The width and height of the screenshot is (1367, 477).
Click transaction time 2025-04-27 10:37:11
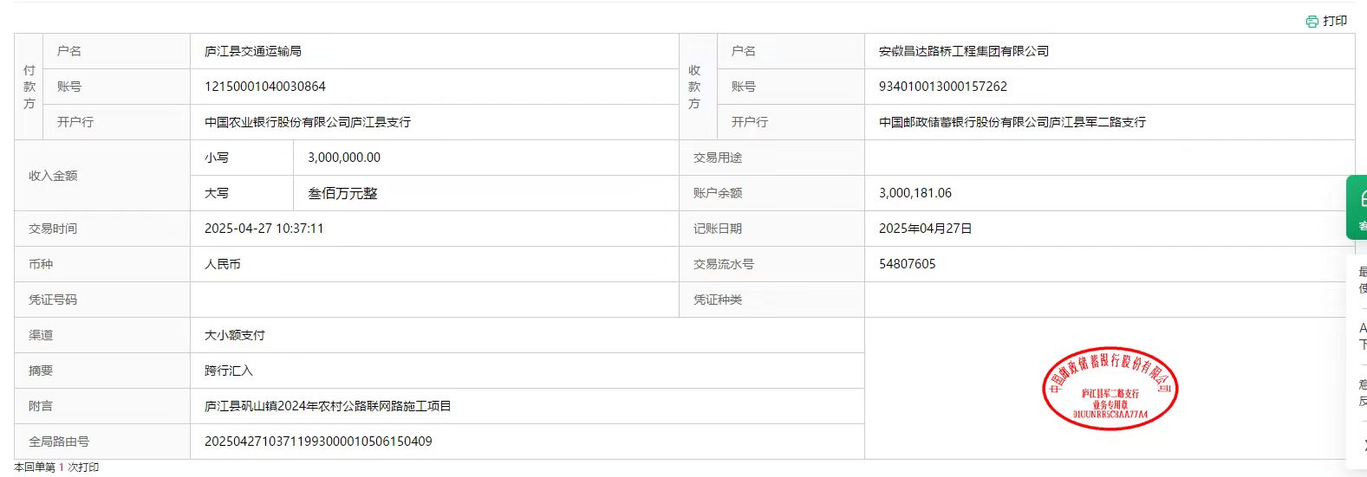(264, 229)
